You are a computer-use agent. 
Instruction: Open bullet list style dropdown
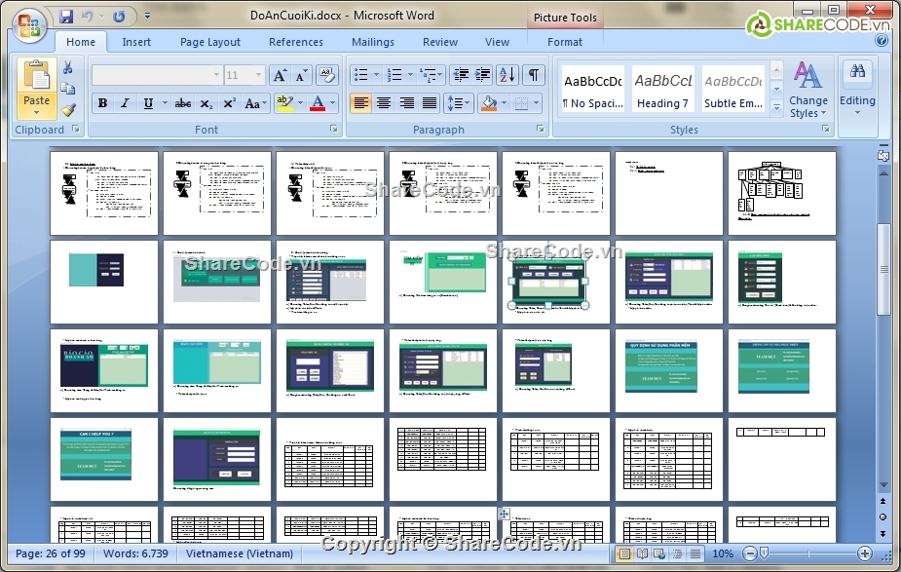(x=376, y=75)
